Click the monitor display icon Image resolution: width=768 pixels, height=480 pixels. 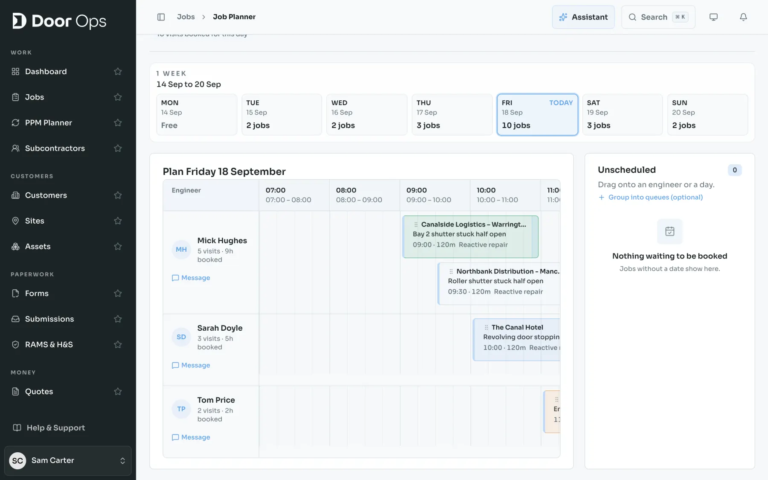click(713, 17)
